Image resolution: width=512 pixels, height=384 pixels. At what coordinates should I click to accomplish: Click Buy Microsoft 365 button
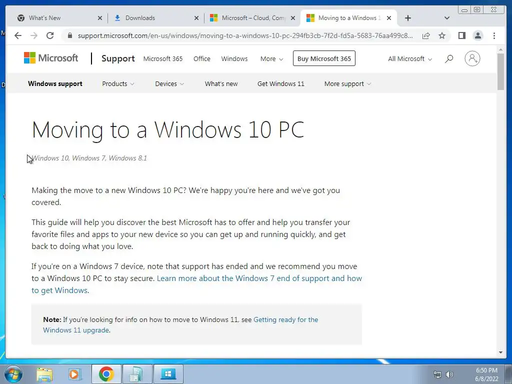[324, 58]
